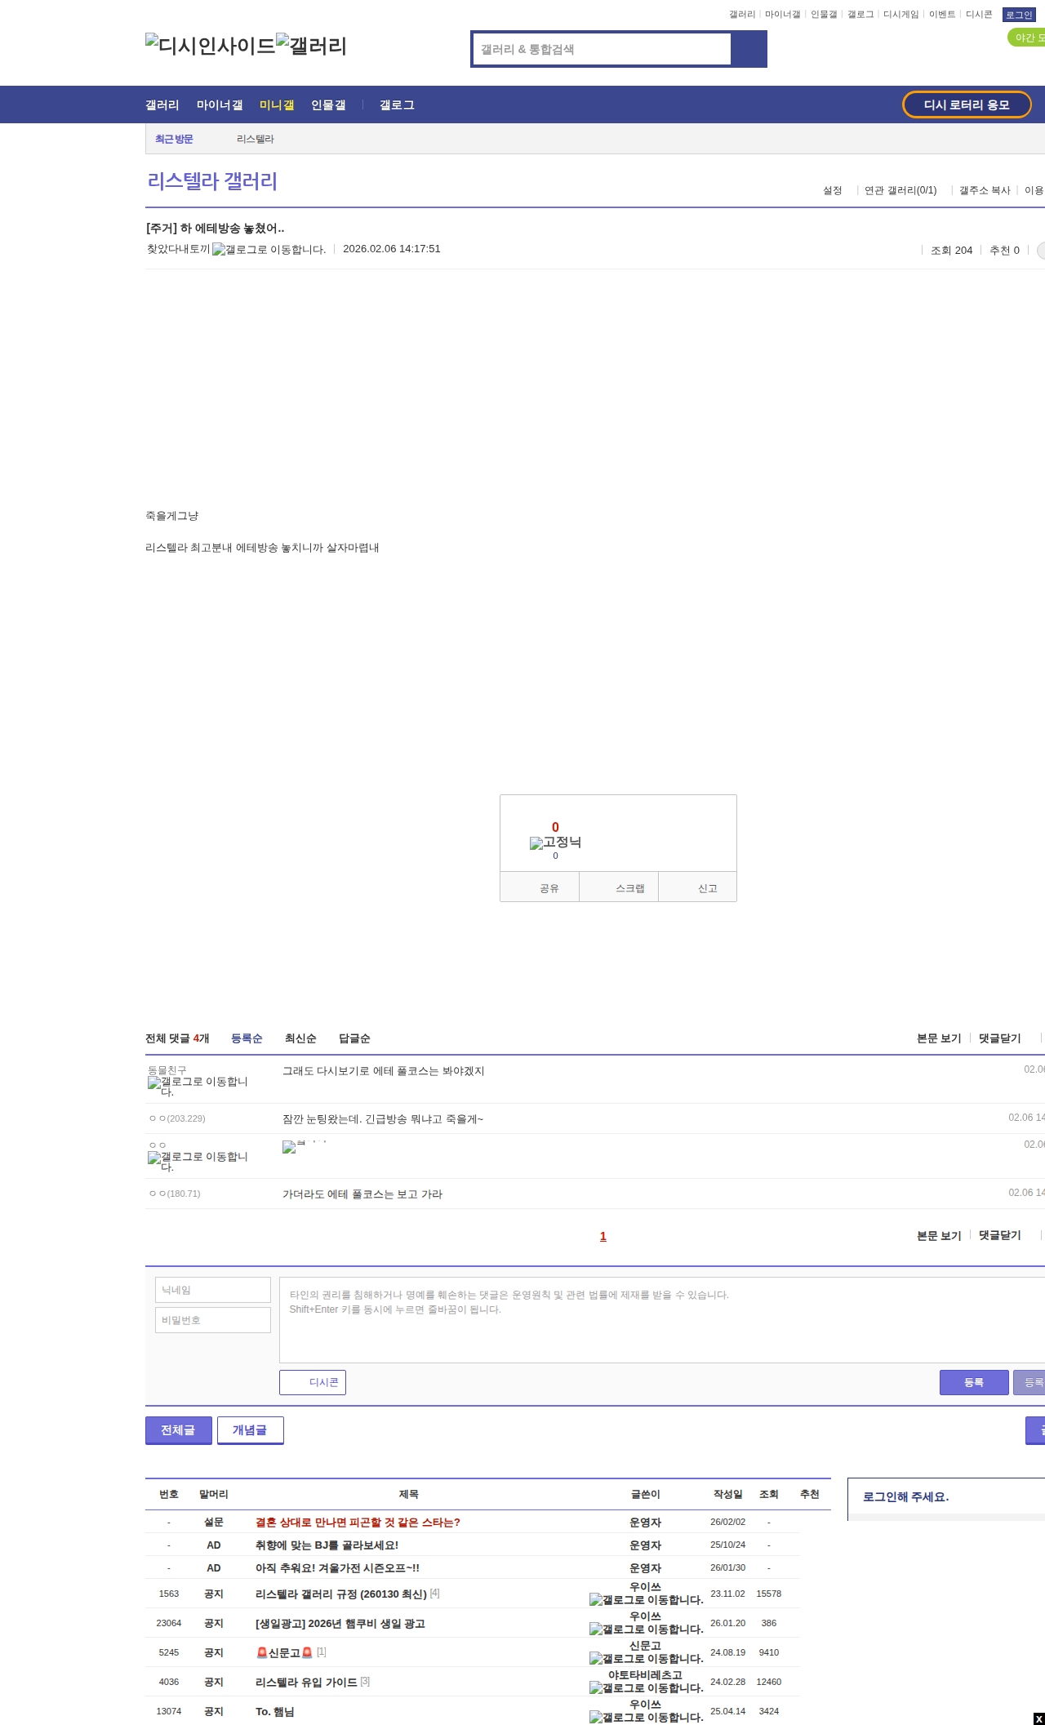Viewport: 1045px width, 1725px height.
Task: Open the 리스텔라 유입 가이드 notice
Action: [x=306, y=1682]
